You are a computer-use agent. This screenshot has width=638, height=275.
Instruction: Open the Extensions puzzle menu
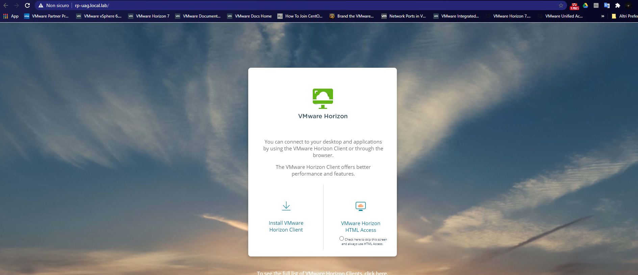point(618,5)
